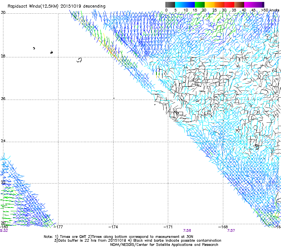Click the longitude label -171
This screenshot has width=281, height=247.
coord(168,227)
